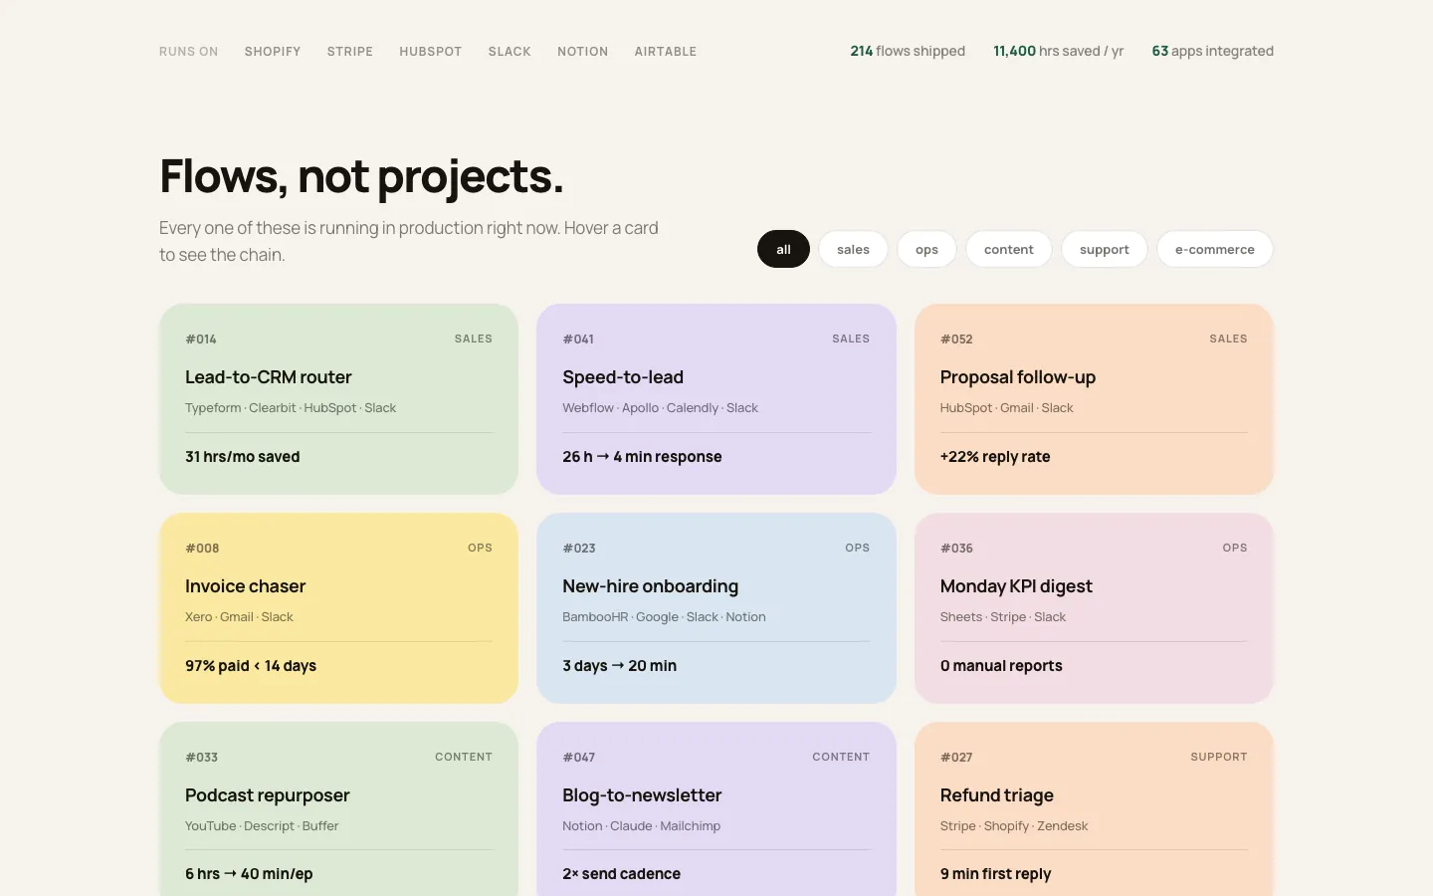Click the "Xero · Gmail · Slack" tool list
The image size is (1433, 896).
tap(239, 617)
